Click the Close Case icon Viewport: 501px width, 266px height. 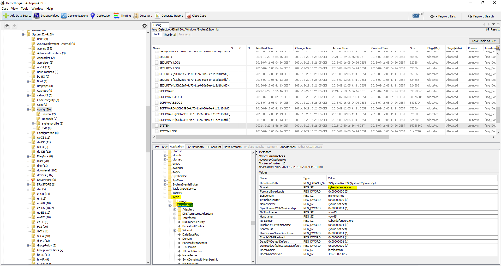pos(188,16)
